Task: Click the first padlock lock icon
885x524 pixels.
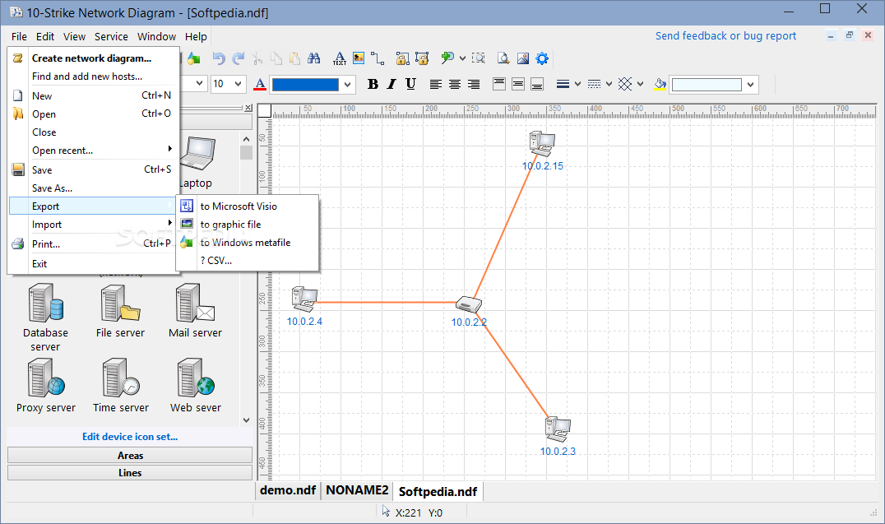Action: tap(402, 58)
